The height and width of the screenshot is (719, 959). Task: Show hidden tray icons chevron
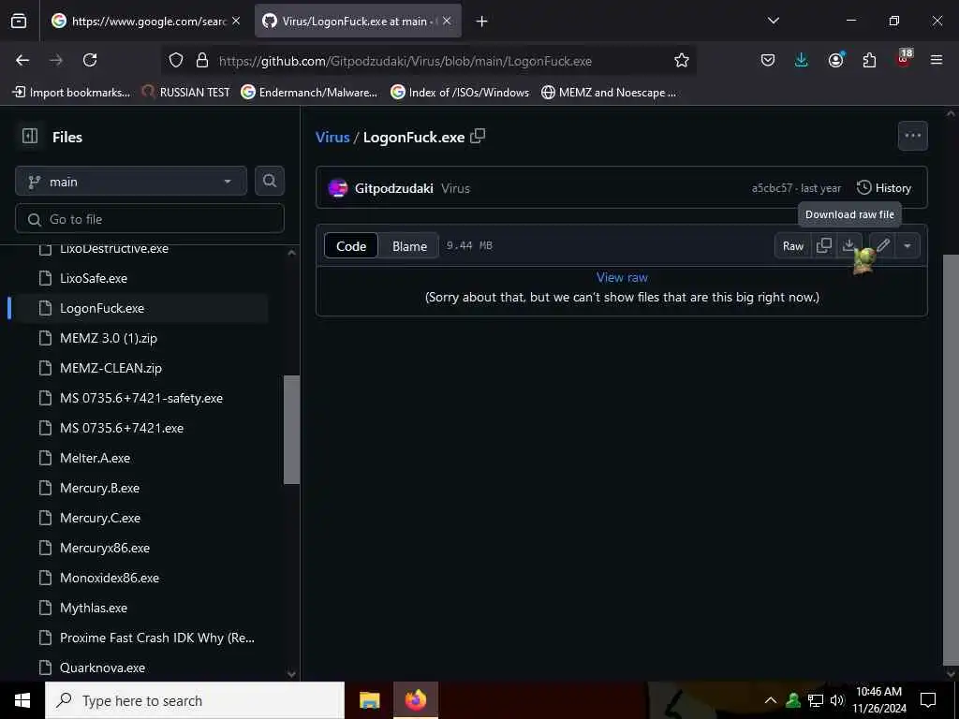tap(771, 700)
